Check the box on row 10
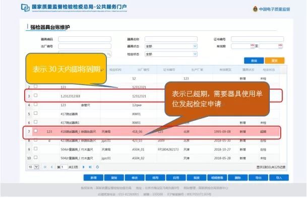 35,157
